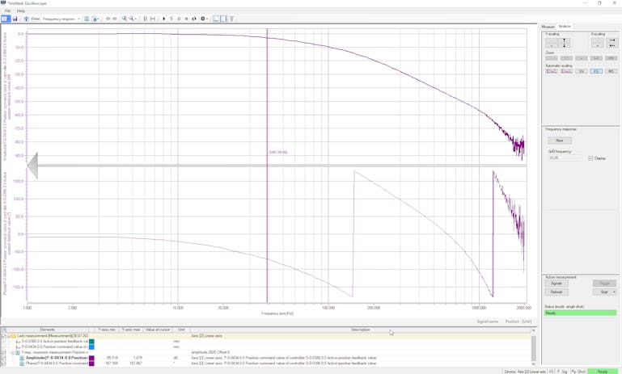Screen dimensions: 622x374
Task: Toggle the Last measurement row checkbox
Action: tap(3, 335)
